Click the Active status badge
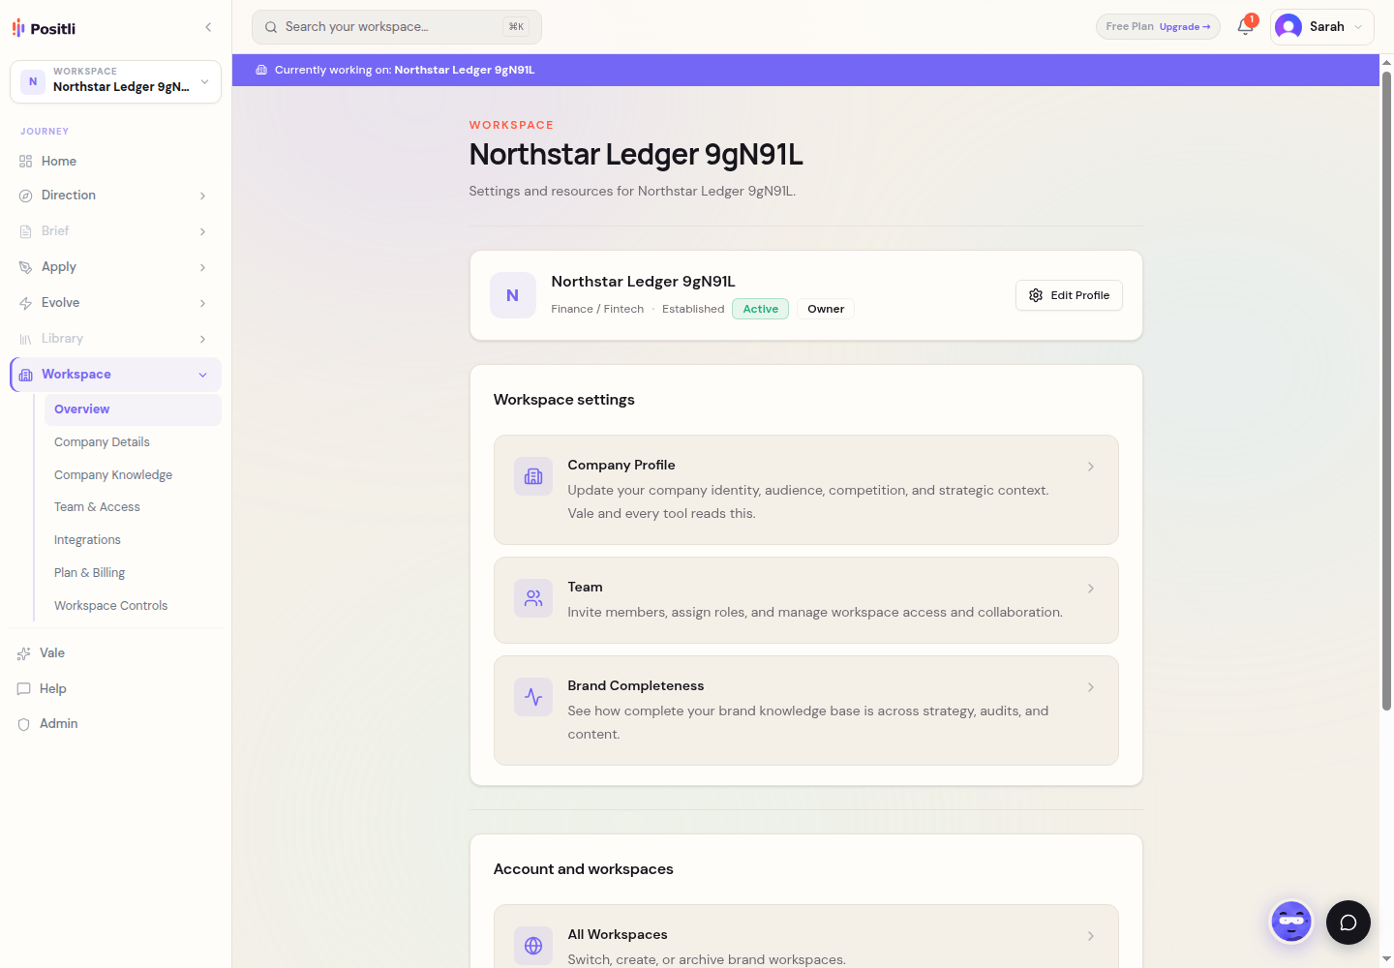Screen dimensions: 1394x968 pyautogui.click(x=761, y=309)
